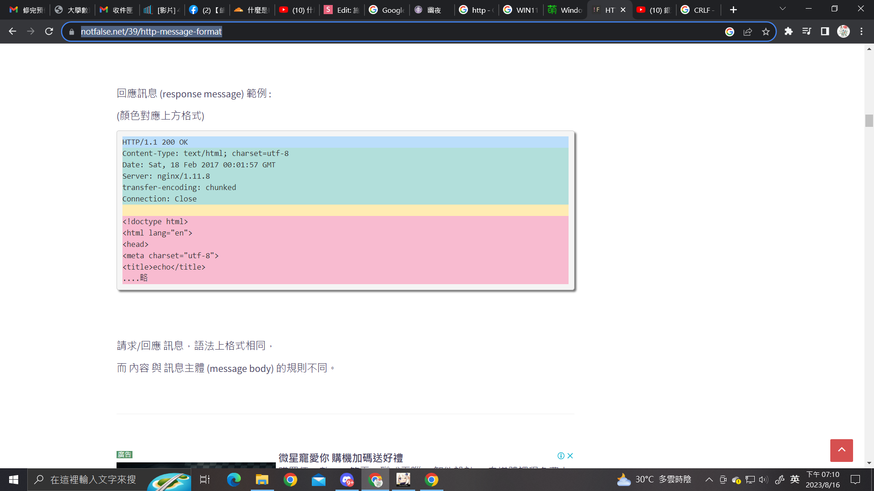Toggle the browser side panel

pos(825,31)
